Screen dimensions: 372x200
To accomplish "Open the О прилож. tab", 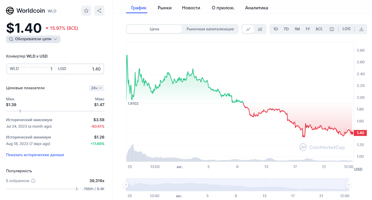I will pyautogui.click(x=223, y=8).
